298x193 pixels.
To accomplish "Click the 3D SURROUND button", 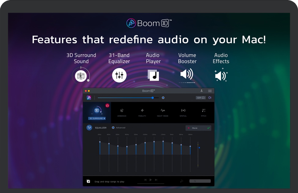I will pyautogui.click(x=97, y=118).
